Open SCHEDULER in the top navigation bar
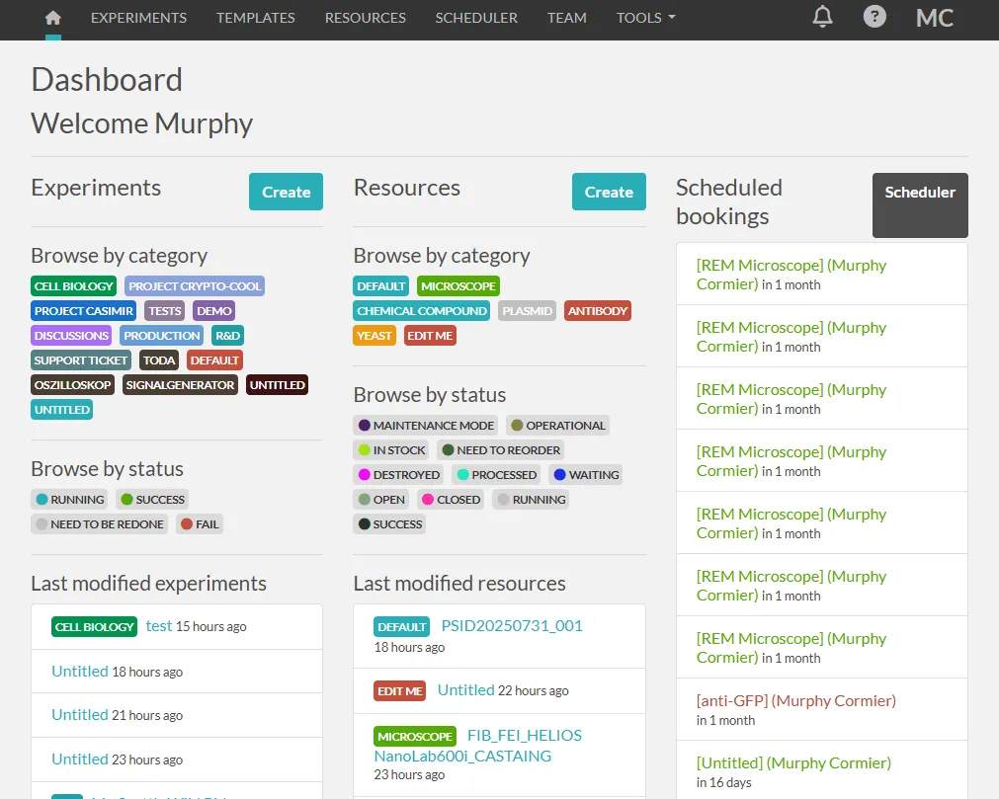 [476, 18]
